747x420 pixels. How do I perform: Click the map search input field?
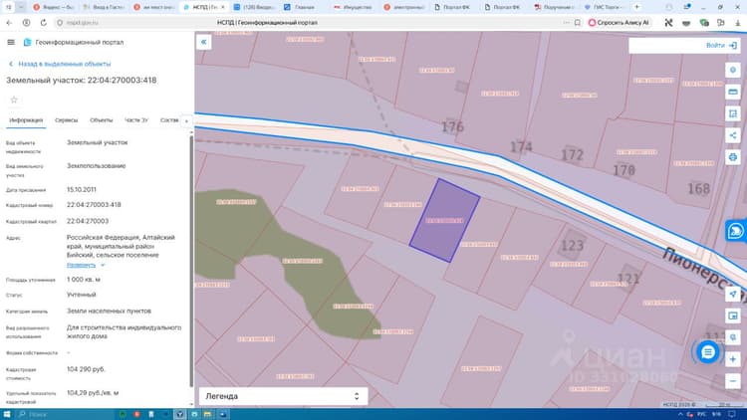(666, 46)
